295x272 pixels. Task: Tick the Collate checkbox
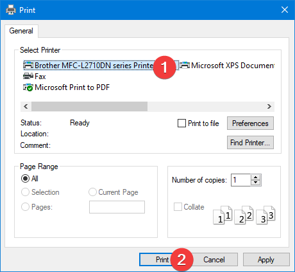coord(178,207)
